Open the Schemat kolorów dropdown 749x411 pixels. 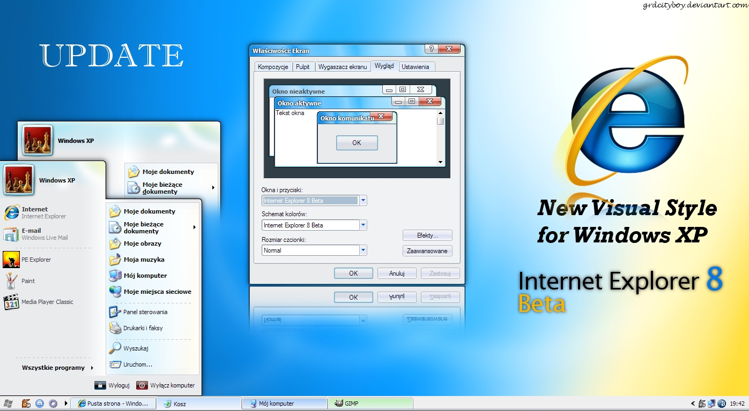[x=363, y=225]
